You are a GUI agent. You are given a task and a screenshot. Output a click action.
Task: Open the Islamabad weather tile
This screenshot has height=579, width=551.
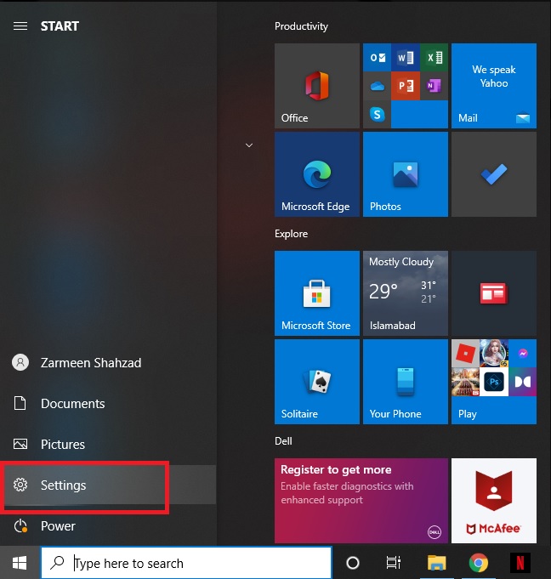click(x=406, y=293)
